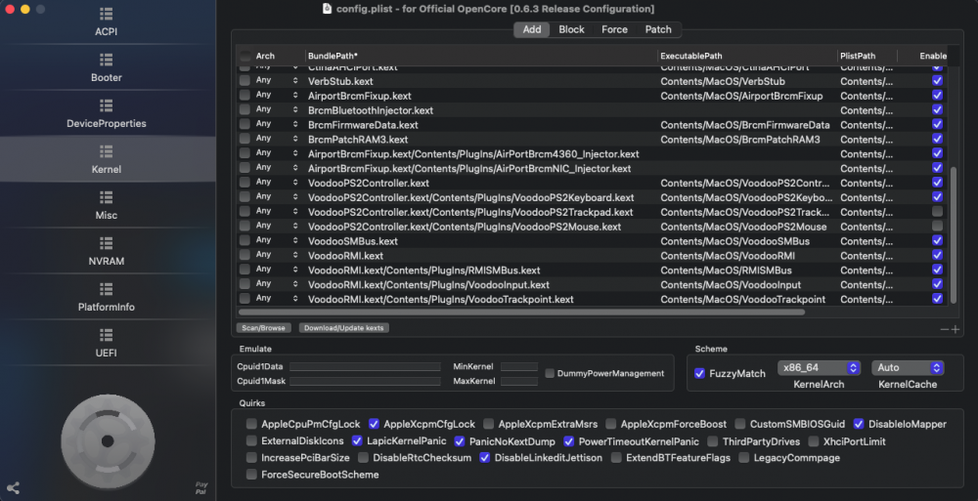Open Arch stepper for BrcmBluetoothInjector.kext row
The height and width of the screenshot is (501, 978).
coord(295,109)
